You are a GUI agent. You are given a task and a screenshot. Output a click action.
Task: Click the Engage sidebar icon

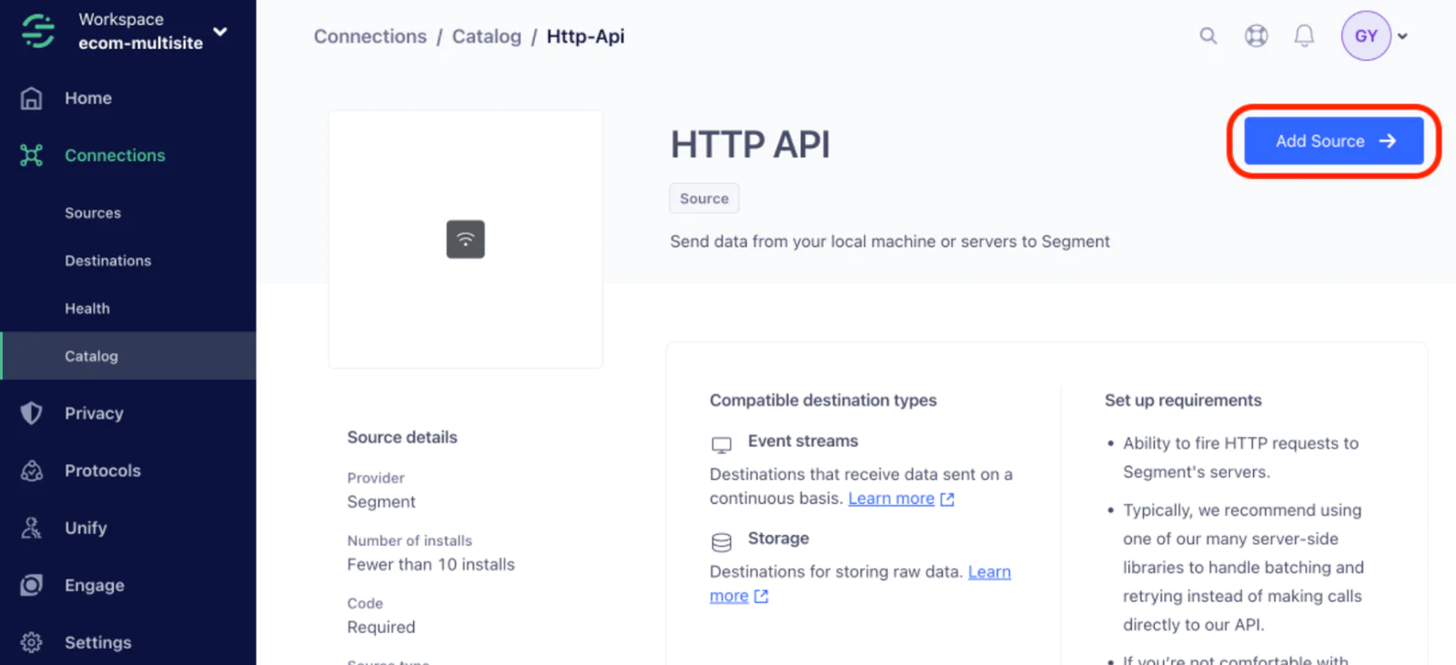[32, 585]
